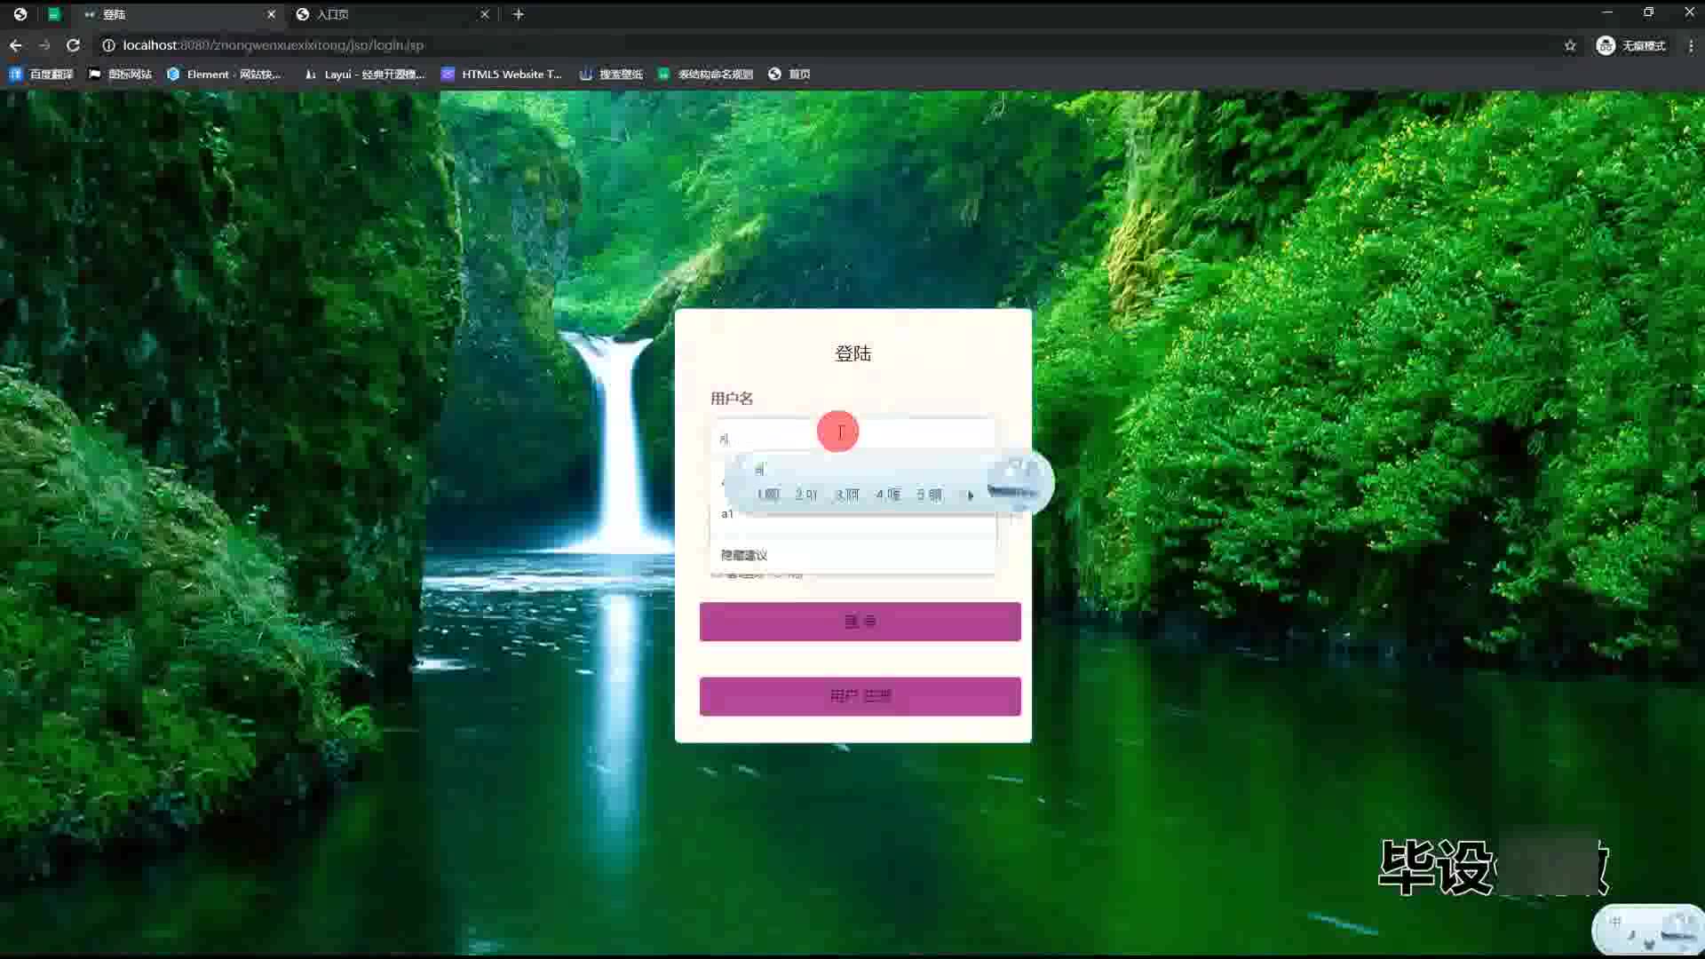
Task: Reload the current login page
Action: [73, 45]
